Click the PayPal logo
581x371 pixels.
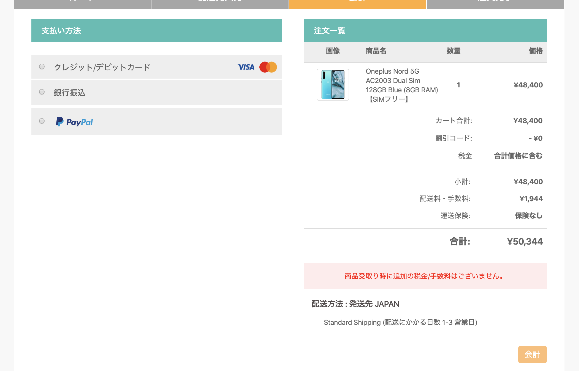point(74,122)
